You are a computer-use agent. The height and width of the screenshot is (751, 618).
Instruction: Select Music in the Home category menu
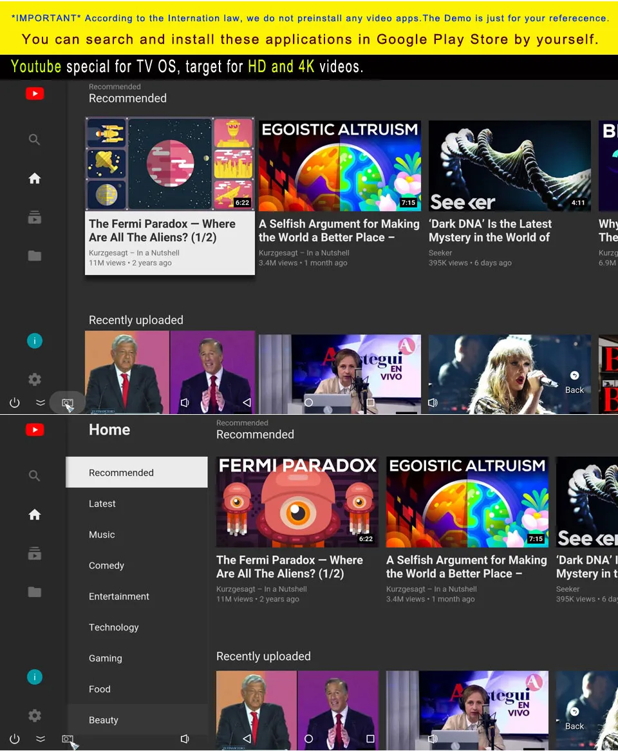click(x=136, y=535)
